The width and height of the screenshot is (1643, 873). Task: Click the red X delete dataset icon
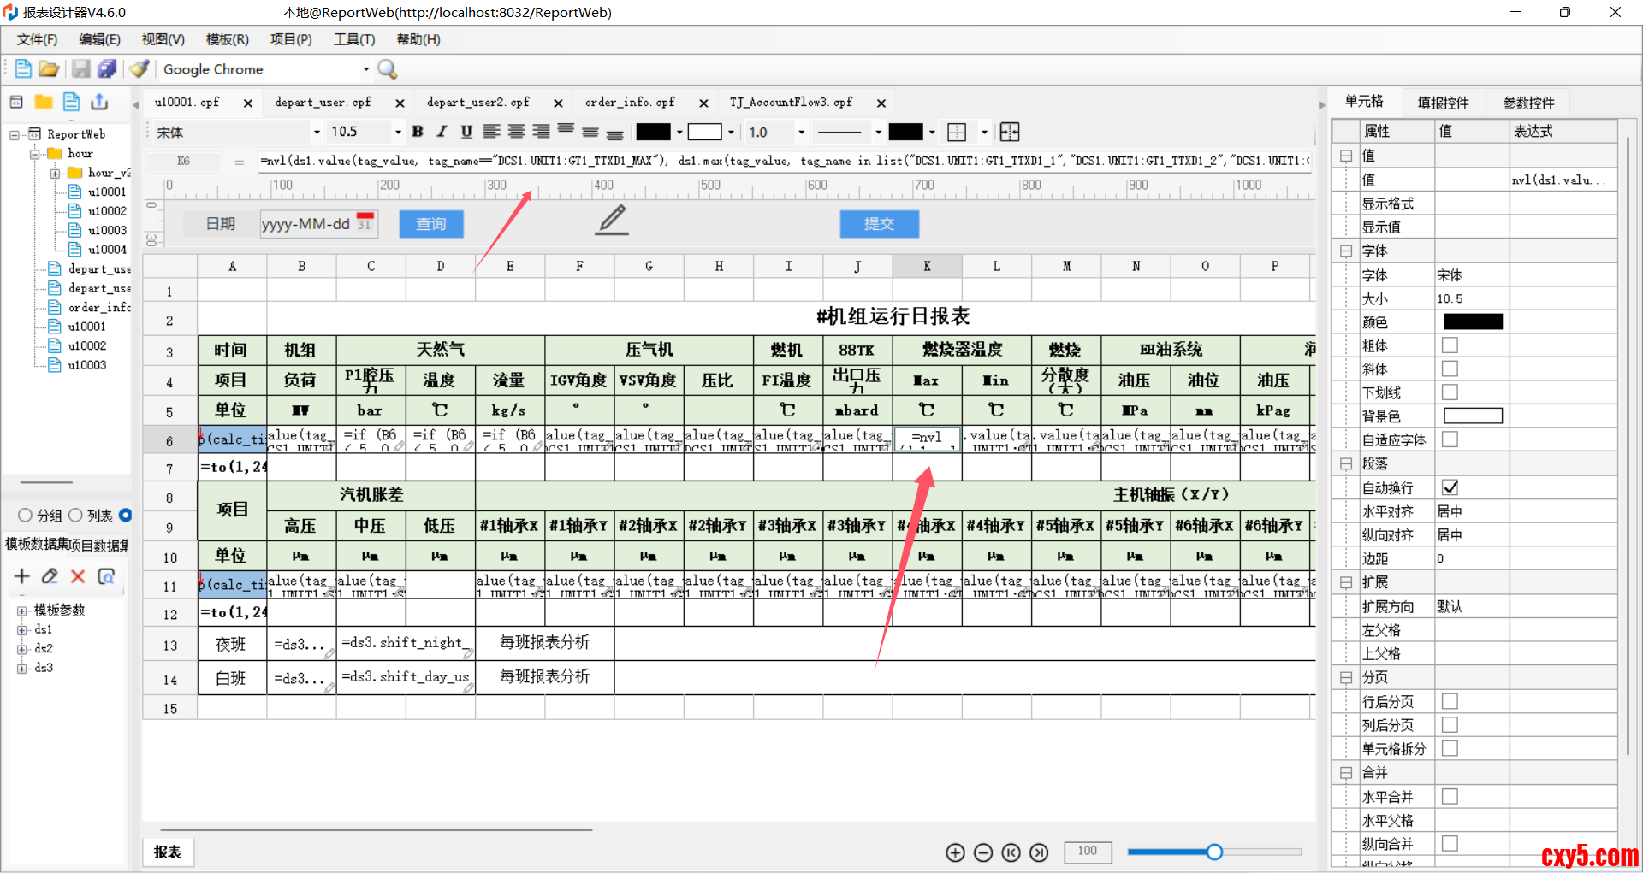[78, 576]
